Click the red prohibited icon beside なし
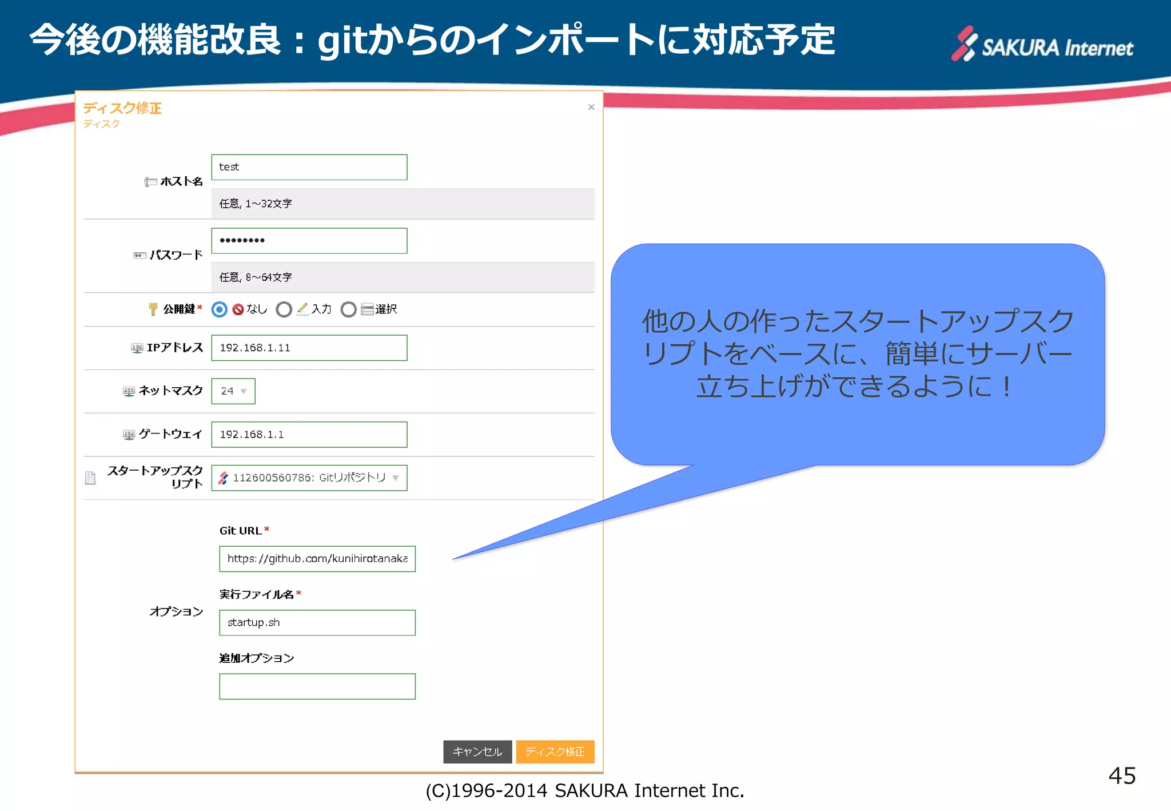This screenshot has width=1171, height=811. [238, 309]
